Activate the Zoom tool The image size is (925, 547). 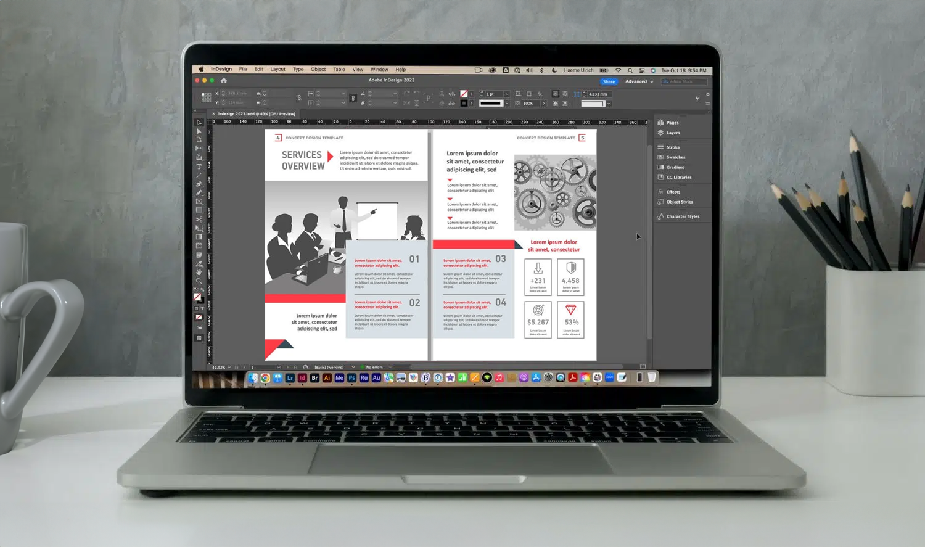click(199, 281)
